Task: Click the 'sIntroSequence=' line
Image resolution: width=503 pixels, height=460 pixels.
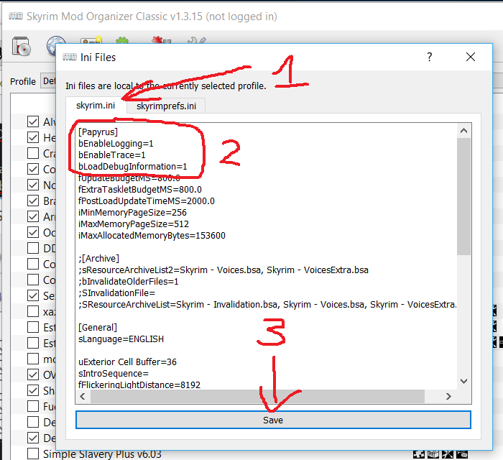Action: tap(114, 373)
